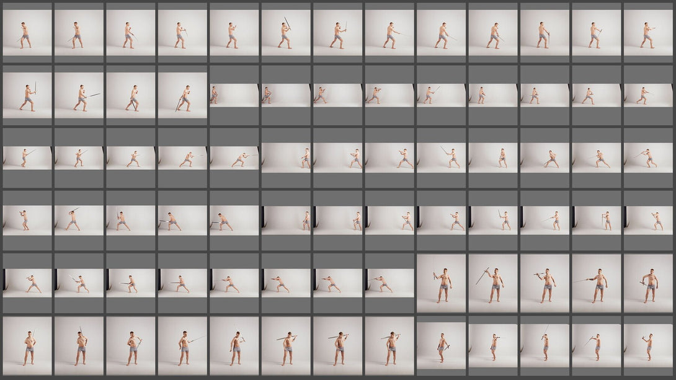This screenshot has width=676, height=380.
Task: Select the seventh thumbnail in the fourth row
Action: click(337, 220)
